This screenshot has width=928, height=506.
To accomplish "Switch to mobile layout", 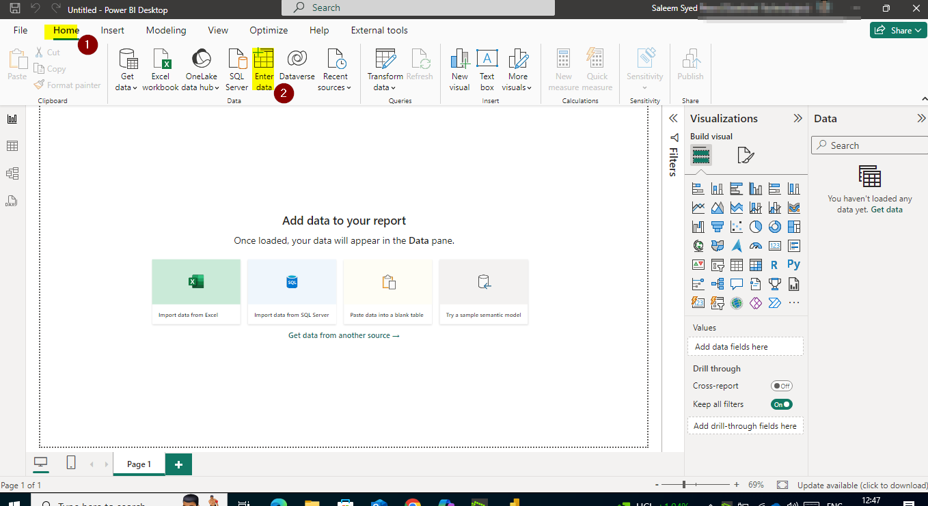I will [71, 463].
